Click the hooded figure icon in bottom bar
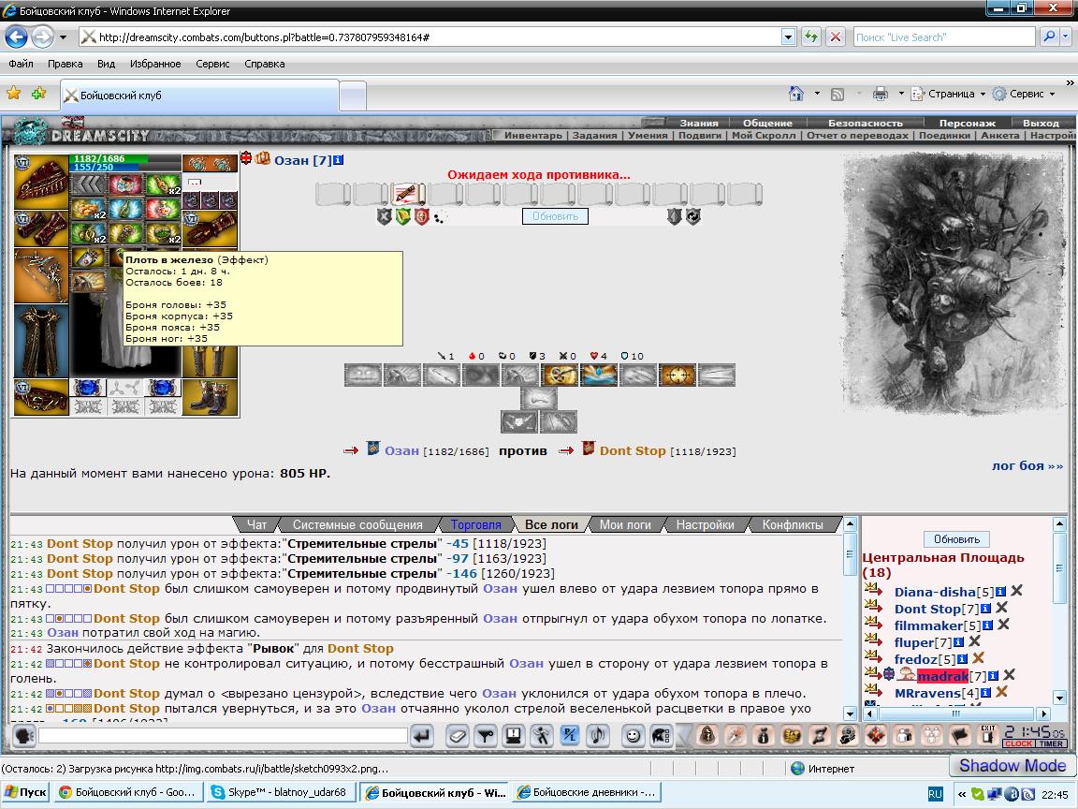The image size is (1078, 809). (x=707, y=735)
